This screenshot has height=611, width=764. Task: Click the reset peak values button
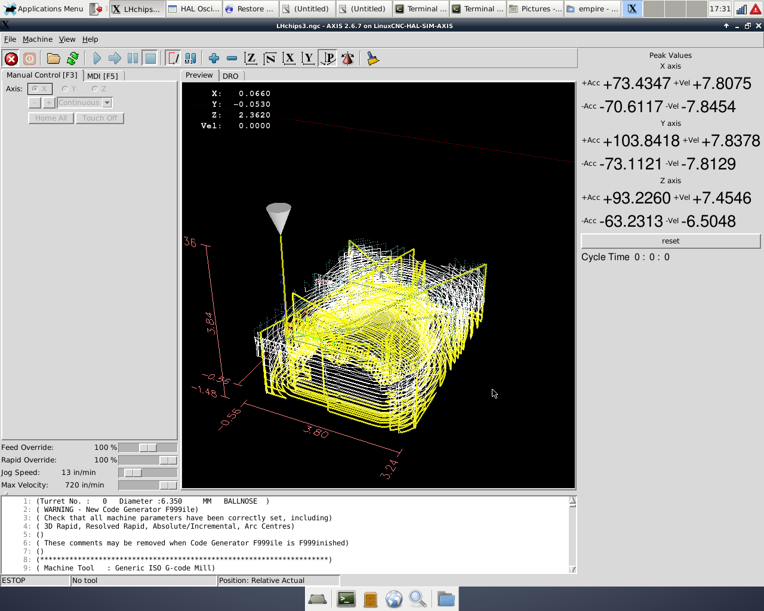click(670, 241)
